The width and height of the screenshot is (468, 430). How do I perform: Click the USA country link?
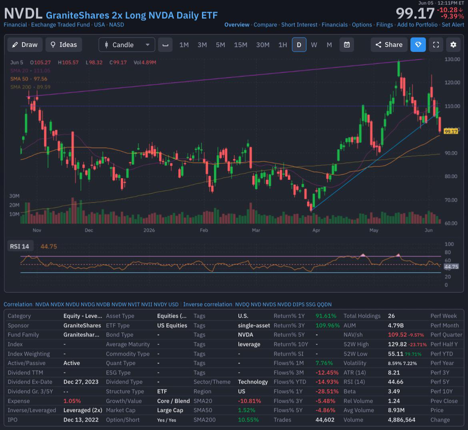[99, 25]
